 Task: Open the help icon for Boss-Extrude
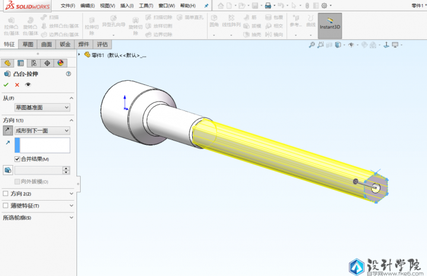(x=69, y=74)
